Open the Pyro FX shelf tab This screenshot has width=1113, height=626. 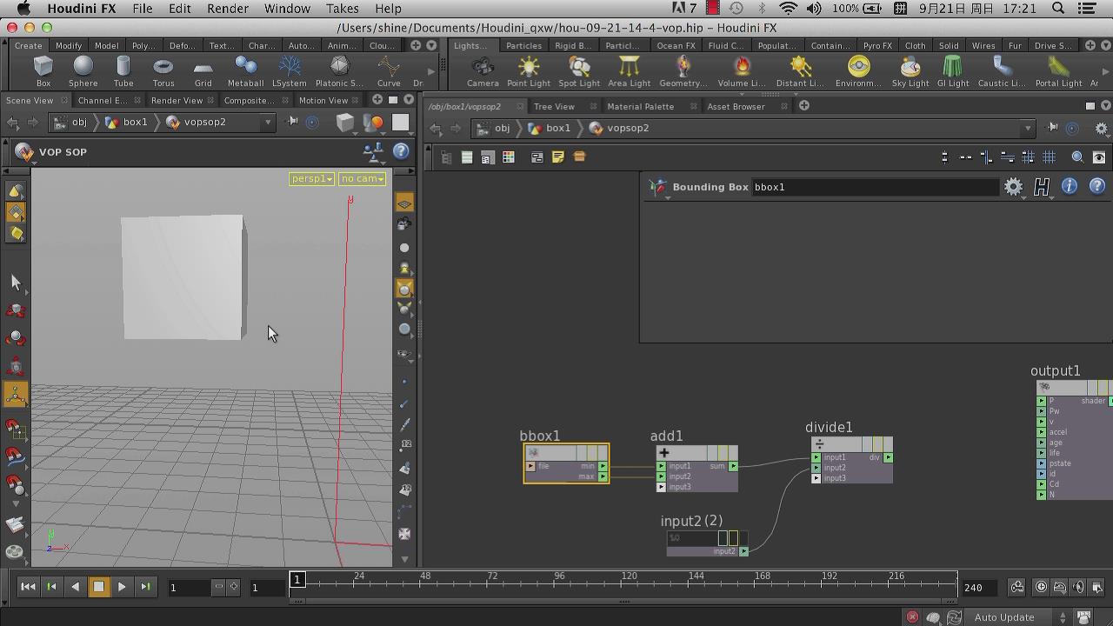pos(877,45)
